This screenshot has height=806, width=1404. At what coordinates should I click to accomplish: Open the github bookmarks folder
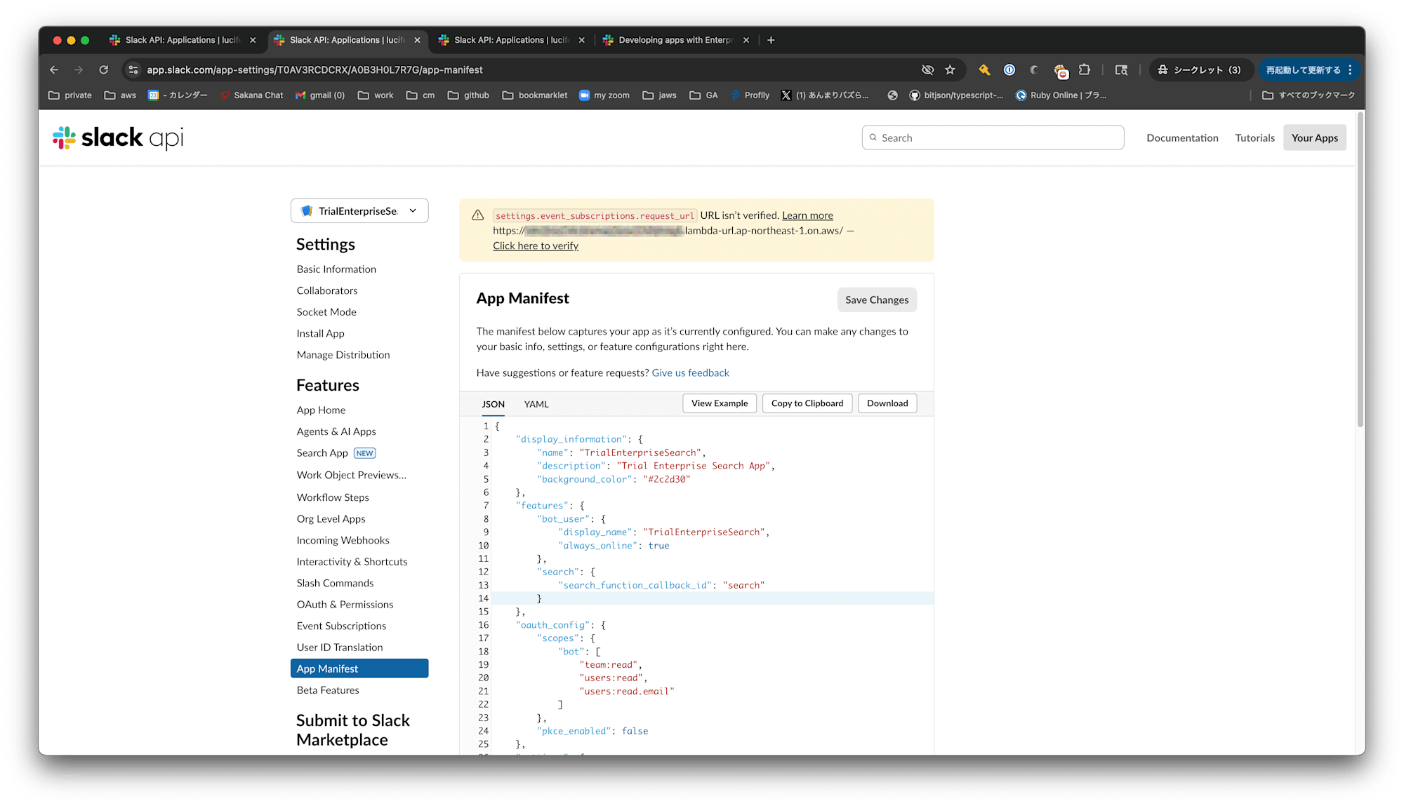point(468,95)
